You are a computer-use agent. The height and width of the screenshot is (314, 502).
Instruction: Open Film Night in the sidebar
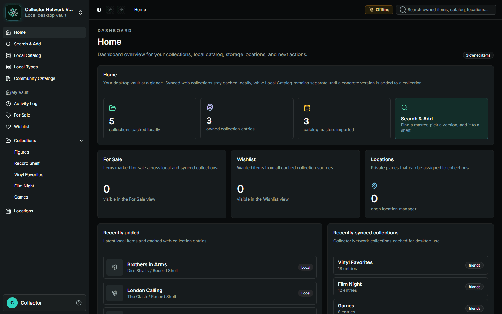point(24,186)
